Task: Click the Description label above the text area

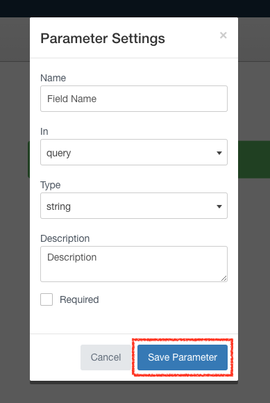Action: click(x=65, y=238)
